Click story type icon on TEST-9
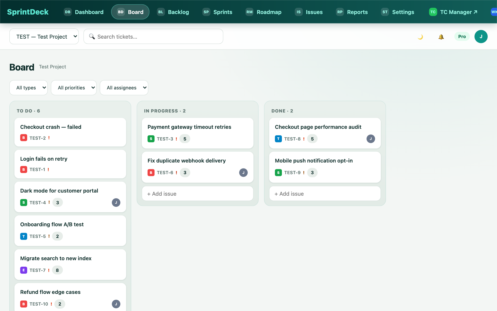The width and height of the screenshot is (497, 311). [x=278, y=173]
